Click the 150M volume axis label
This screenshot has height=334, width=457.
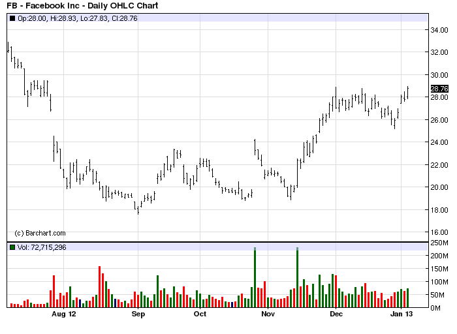[439, 269]
